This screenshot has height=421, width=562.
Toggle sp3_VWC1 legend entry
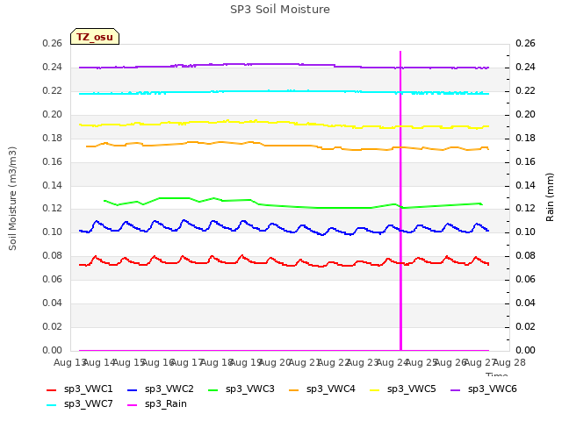pos(80,389)
